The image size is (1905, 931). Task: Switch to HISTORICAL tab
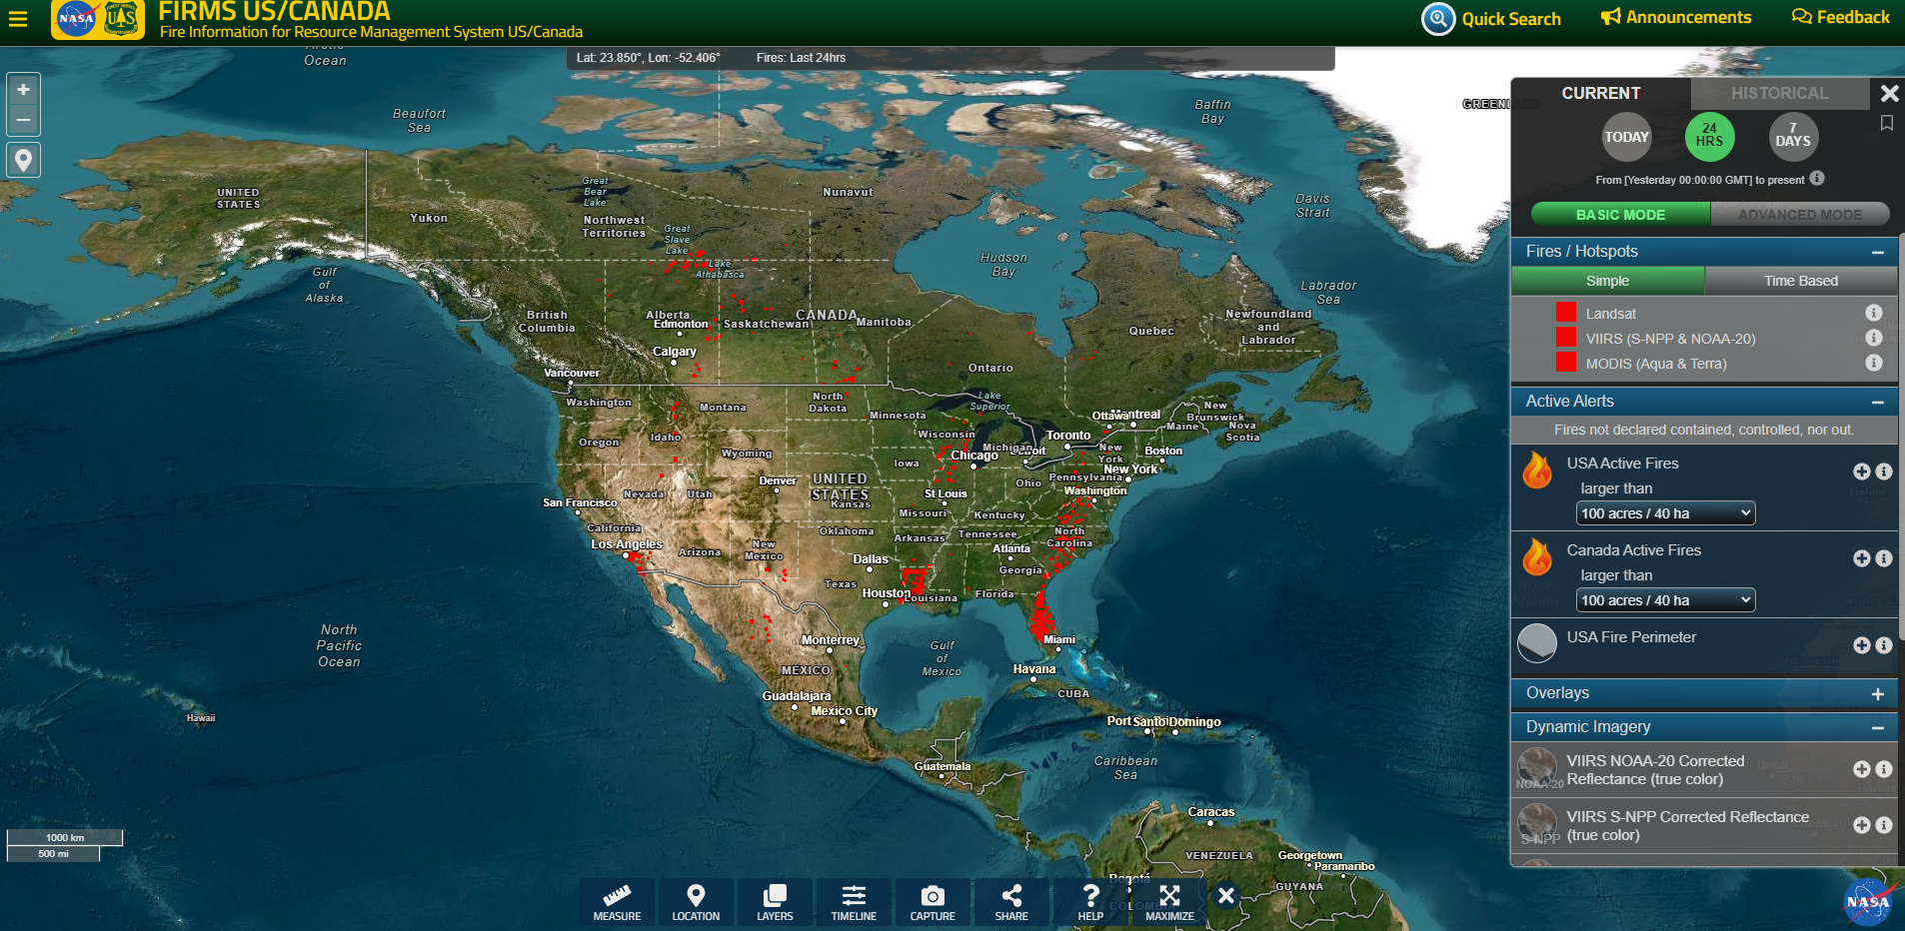coord(1779,93)
